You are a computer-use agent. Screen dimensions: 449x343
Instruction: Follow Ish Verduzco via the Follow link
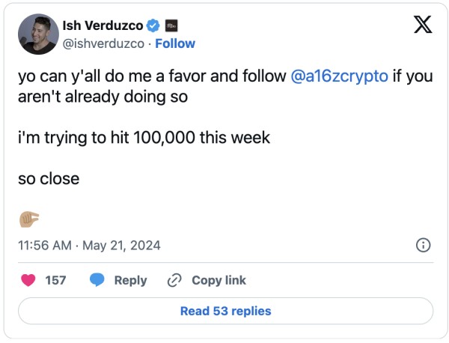click(x=175, y=43)
